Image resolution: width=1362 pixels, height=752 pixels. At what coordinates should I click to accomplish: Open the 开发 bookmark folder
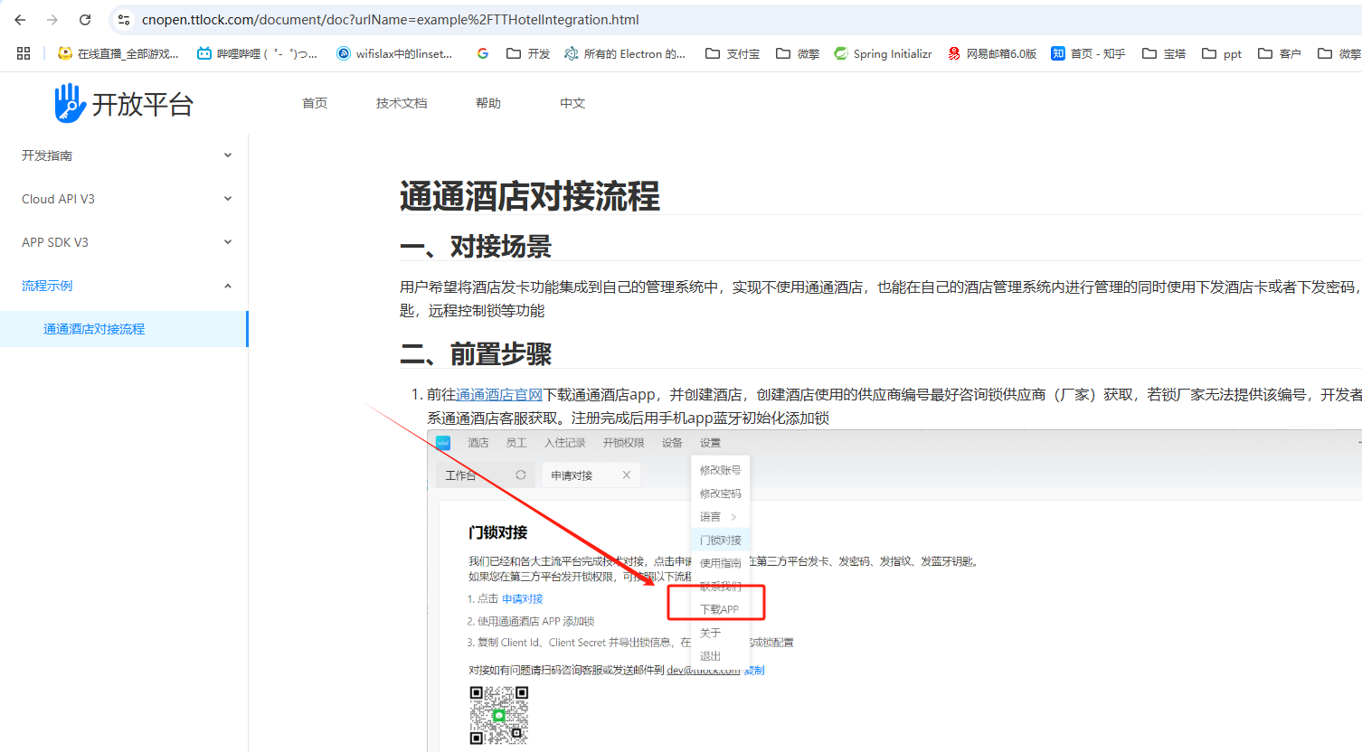(528, 53)
